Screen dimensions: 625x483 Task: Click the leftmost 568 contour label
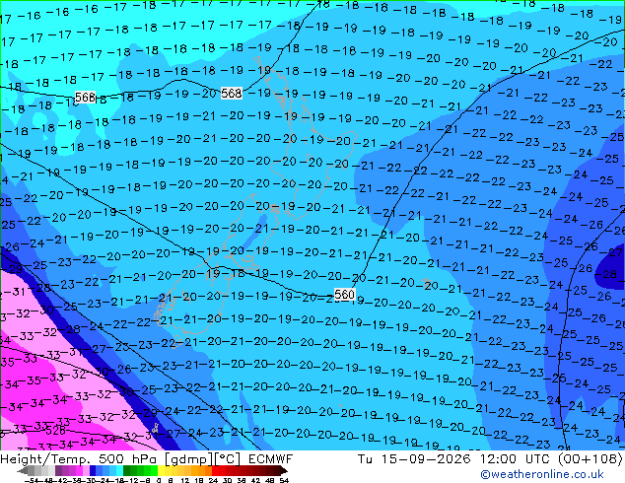[x=86, y=97]
